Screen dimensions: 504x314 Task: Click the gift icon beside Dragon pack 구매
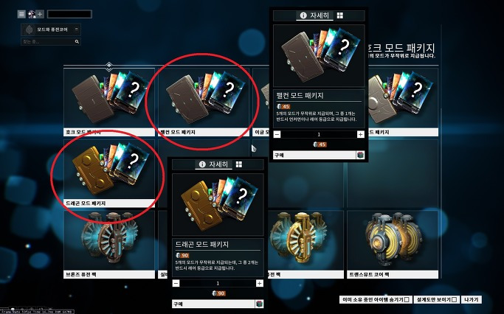(x=260, y=304)
